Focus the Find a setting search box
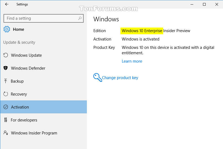 [x=44, y=18]
